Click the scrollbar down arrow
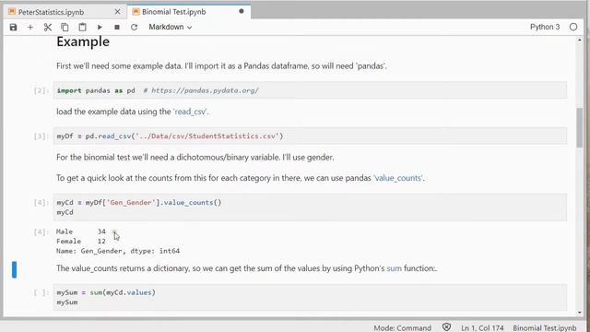 coord(580,313)
